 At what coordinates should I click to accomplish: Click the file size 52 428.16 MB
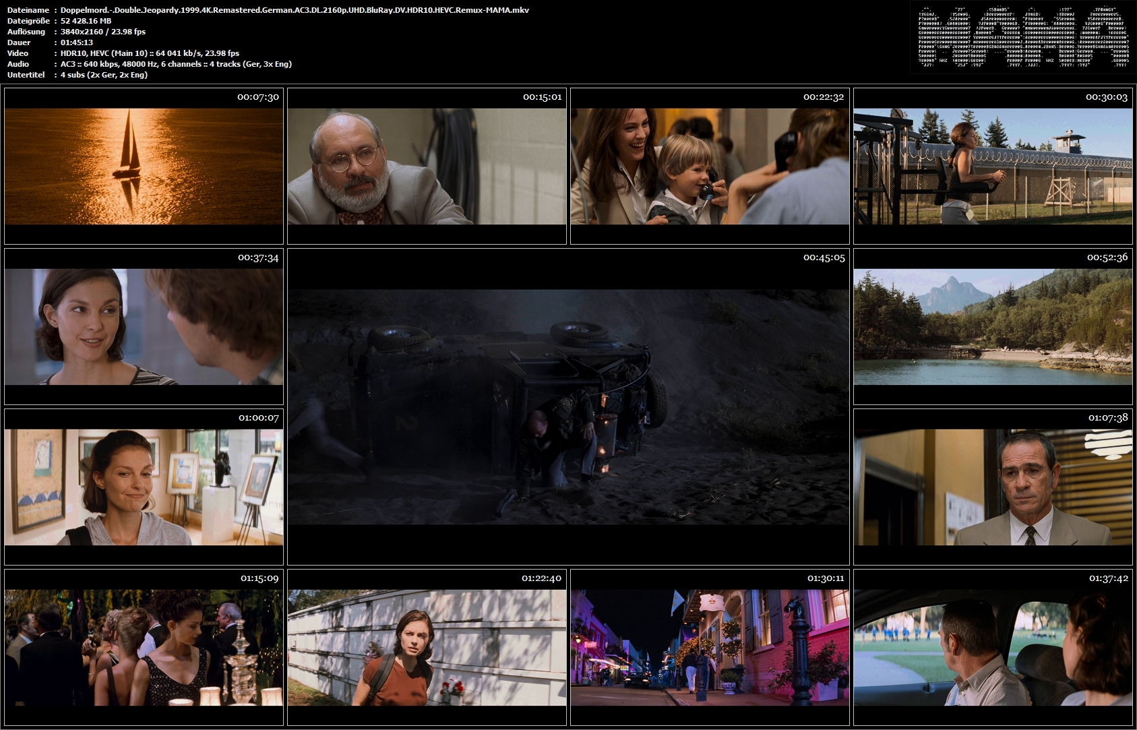pyautogui.click(x=86, y=21)
